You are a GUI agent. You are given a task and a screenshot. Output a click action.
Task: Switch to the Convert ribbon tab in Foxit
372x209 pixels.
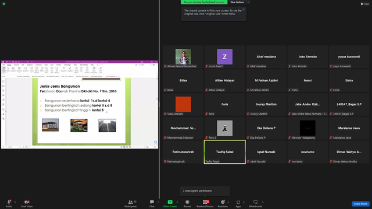point(16,64)
